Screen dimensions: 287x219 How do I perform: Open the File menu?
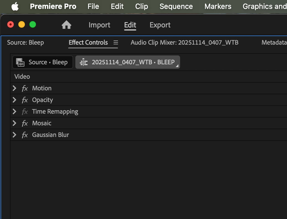(93, 6)
